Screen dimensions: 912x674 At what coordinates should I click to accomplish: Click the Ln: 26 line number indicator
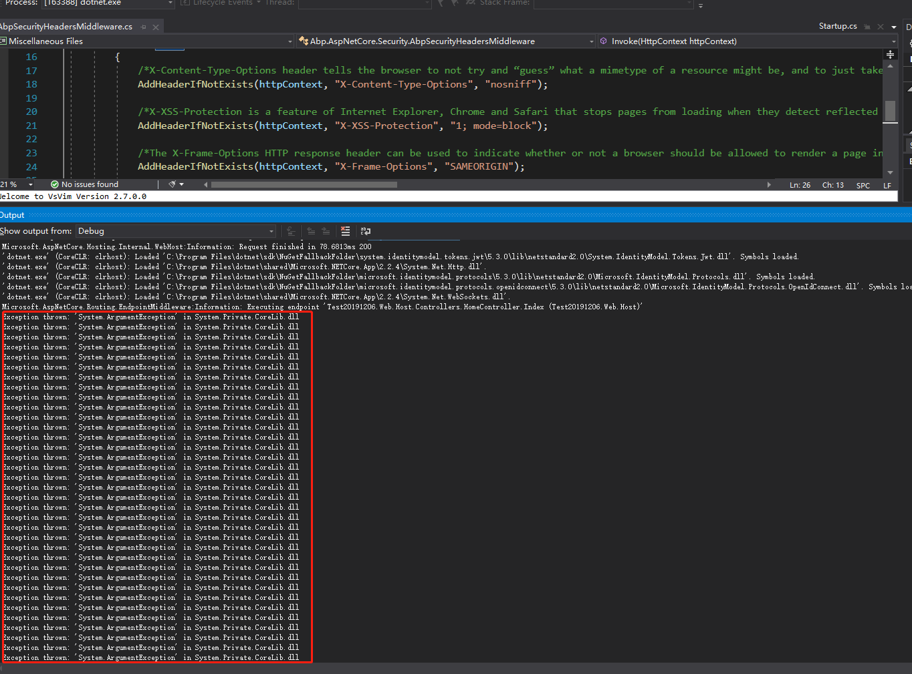pyautogui.click(x=800, y=185)
